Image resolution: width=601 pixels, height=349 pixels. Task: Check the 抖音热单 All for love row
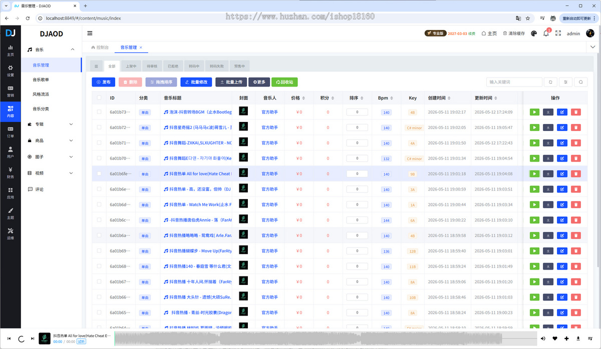99,174
